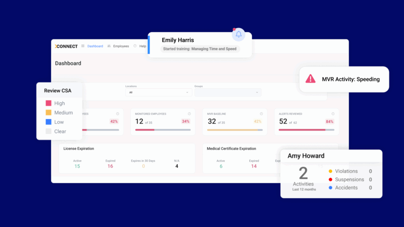Click the large 2 Activities count
This screenshot has height=227, width=404.
click(303, 173)
